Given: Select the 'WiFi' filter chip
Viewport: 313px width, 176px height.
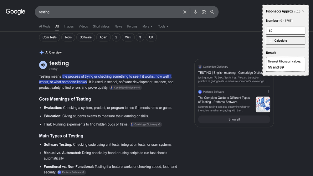Looking at the screenshot, I should click(x=128, y=37).
